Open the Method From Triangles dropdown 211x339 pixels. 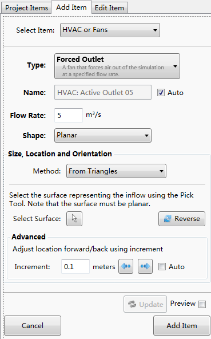(116, 171)
